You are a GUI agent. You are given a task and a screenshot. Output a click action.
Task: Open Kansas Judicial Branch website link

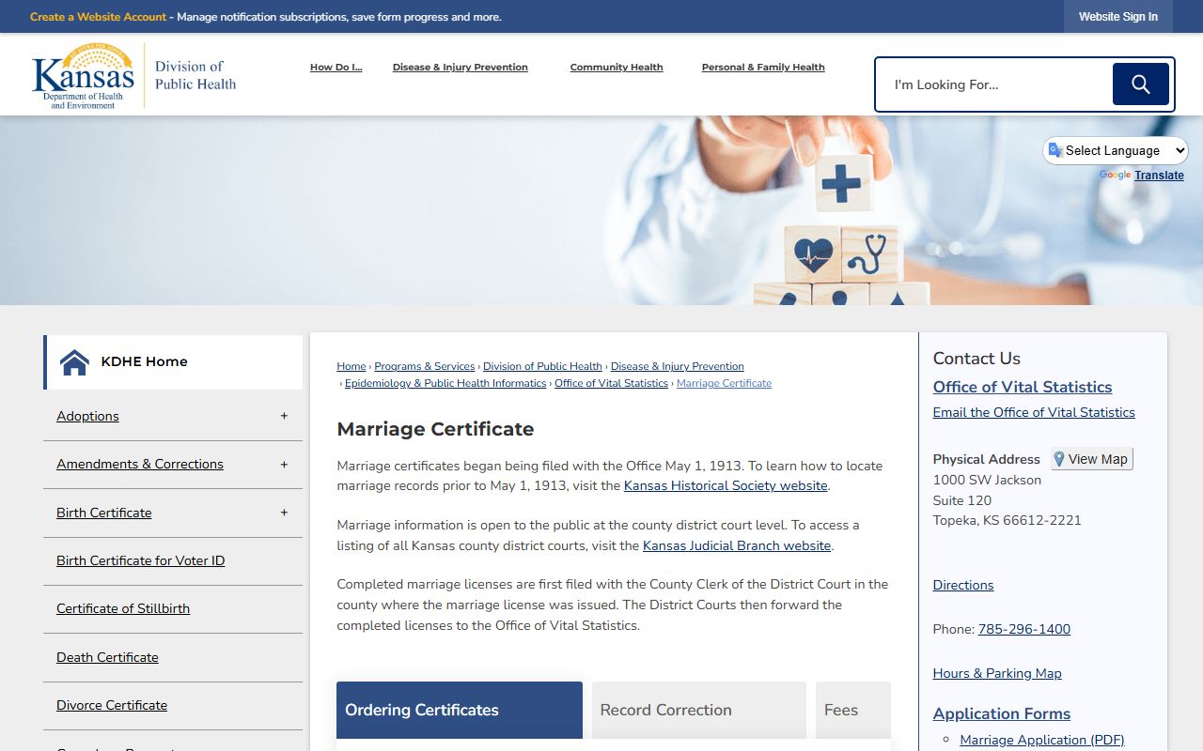pos(737,545)
